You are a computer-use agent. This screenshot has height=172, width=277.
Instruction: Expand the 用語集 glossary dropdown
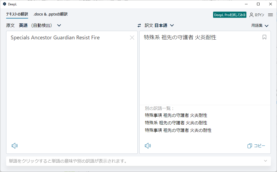(x=260, y=25)
